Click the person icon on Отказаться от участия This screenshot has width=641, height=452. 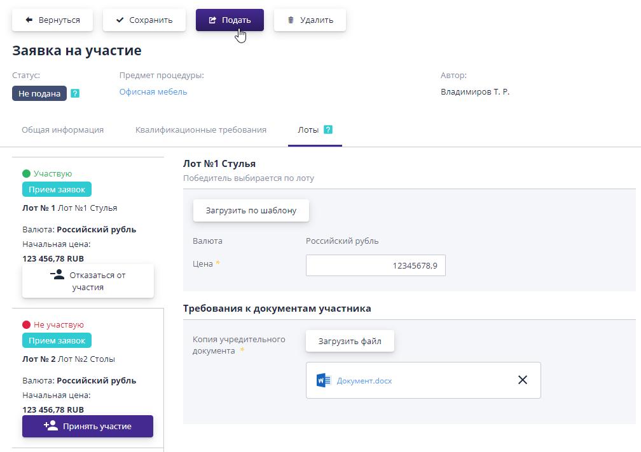57,274
